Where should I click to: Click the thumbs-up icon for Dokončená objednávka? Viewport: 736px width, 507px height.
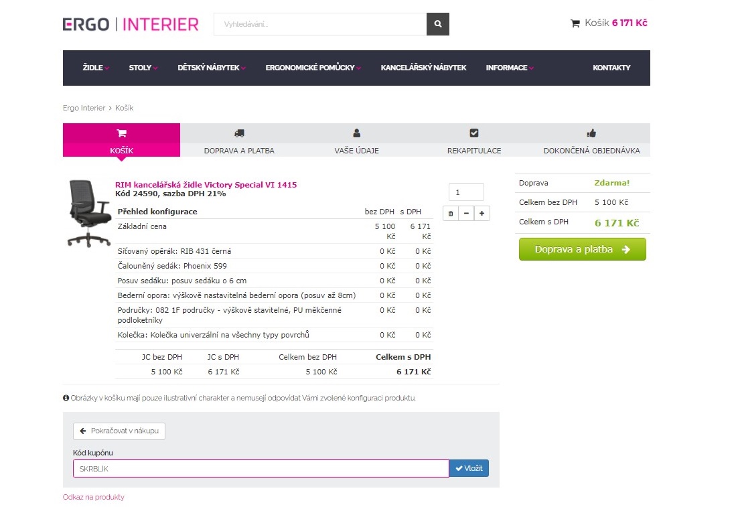tap(591, 133)
